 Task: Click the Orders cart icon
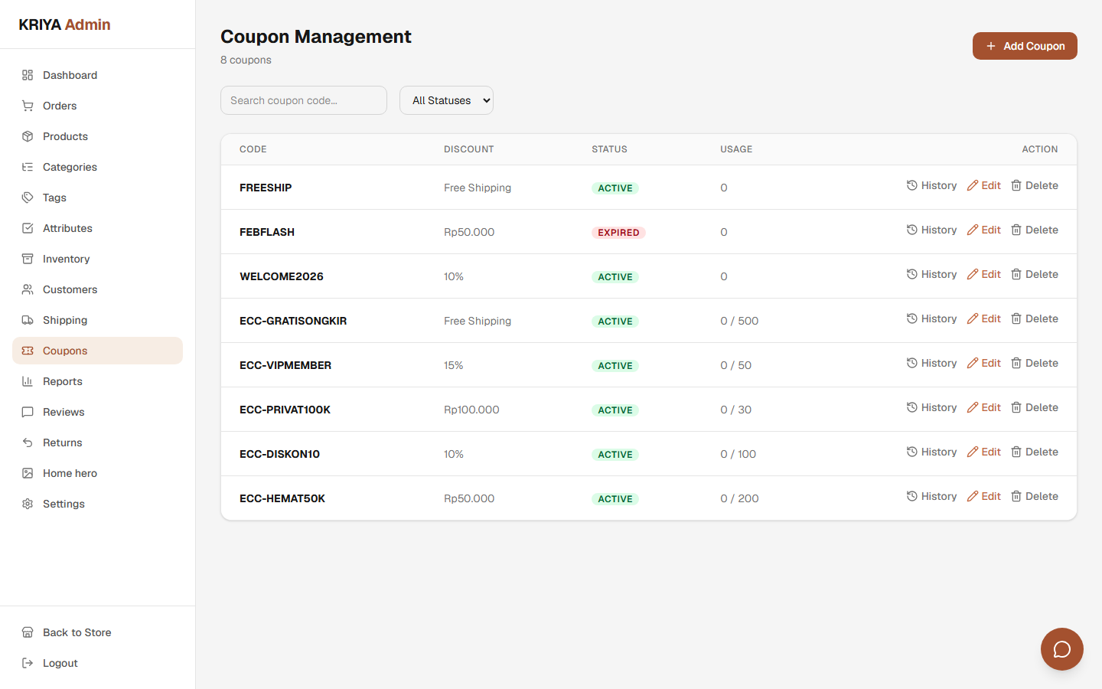click(28, 106)
